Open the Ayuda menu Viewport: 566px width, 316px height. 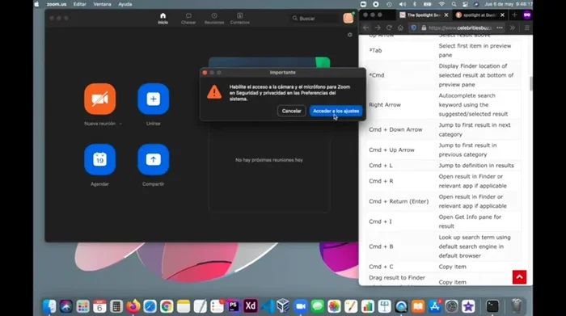click(125, 4)
